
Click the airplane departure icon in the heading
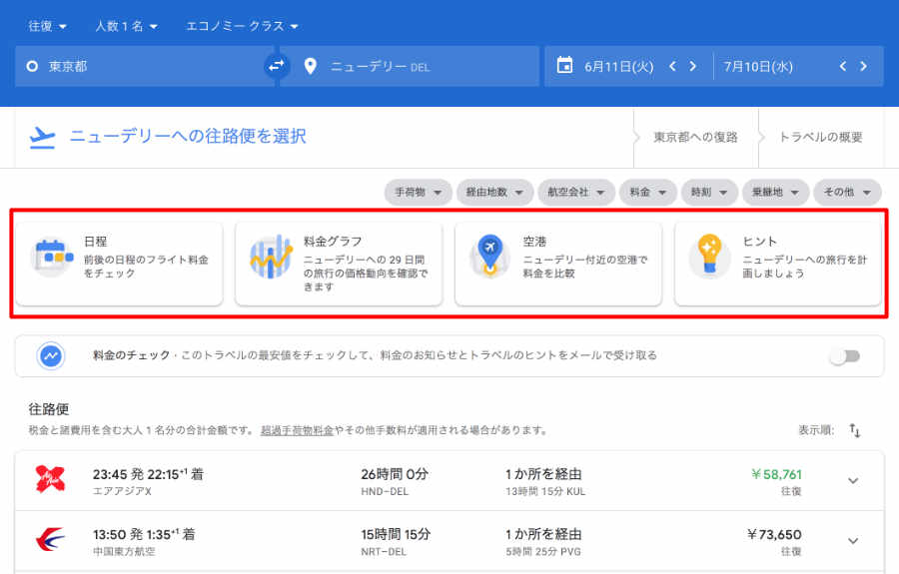click(x=42, y=138)
